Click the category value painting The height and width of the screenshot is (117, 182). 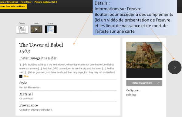pyautogui.click(x=131, y=95)
